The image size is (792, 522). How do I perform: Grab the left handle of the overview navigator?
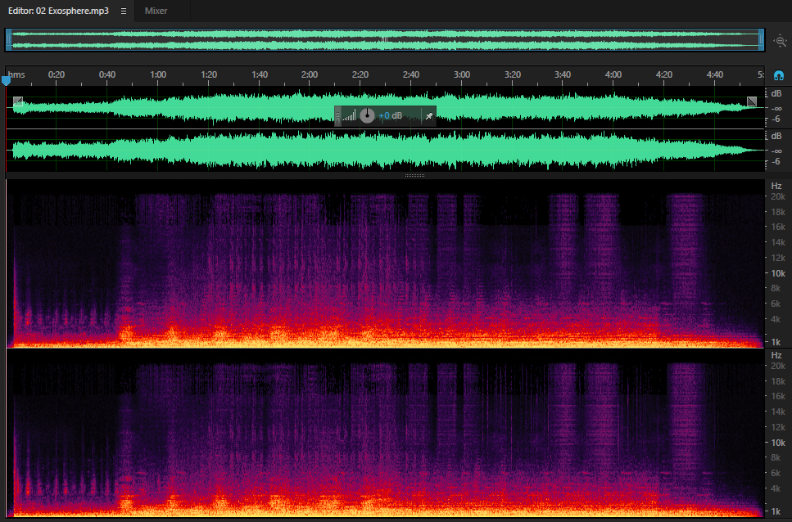pyautogui.click(x=8, y=39)
